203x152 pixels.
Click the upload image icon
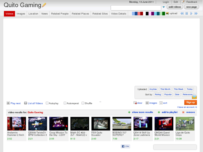(167, 13)
